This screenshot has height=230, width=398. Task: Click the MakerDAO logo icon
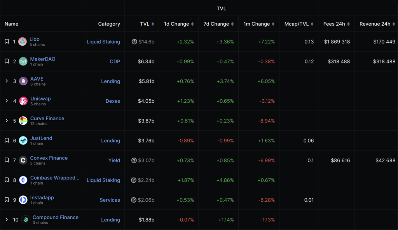(23, 61)
